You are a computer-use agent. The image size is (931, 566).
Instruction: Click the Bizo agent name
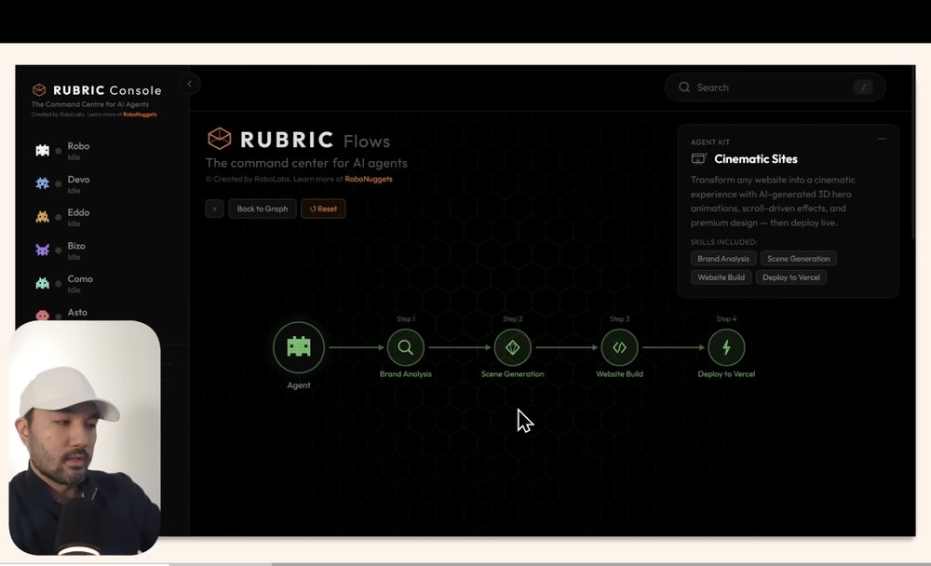(x=76, y=246)
